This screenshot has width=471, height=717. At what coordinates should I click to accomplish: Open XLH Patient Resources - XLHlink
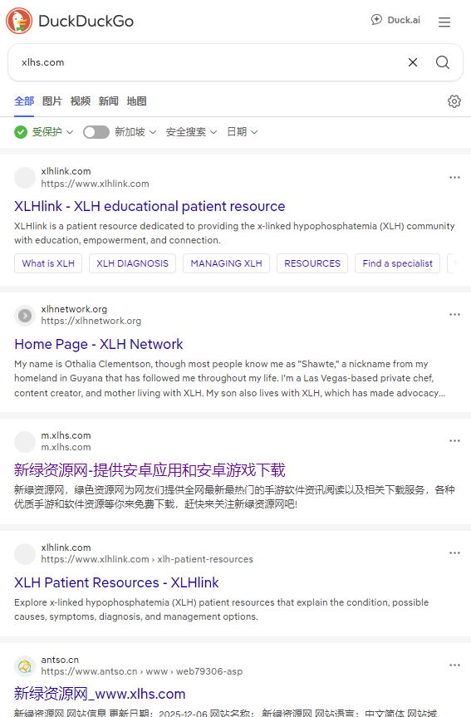coord(116,582)
